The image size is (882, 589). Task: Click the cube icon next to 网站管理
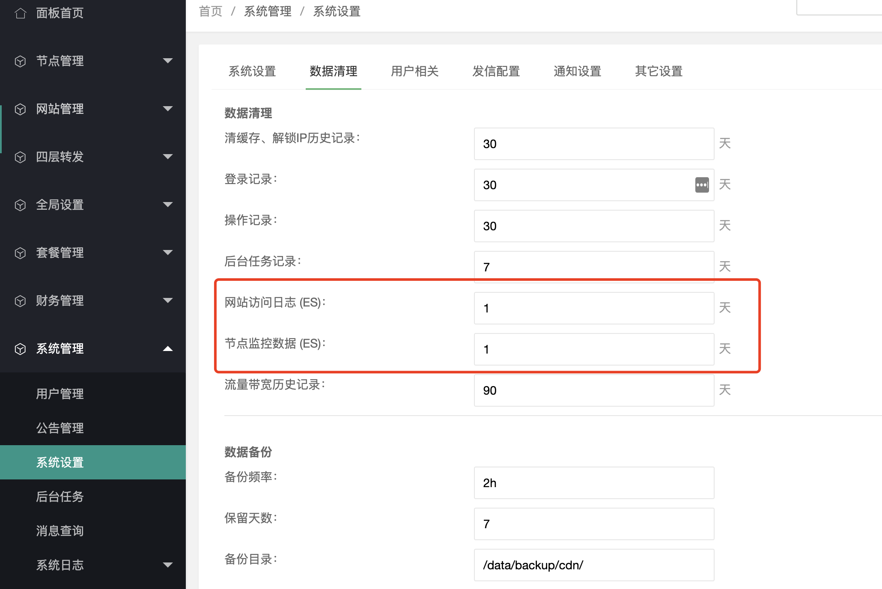tap(20, 109)
